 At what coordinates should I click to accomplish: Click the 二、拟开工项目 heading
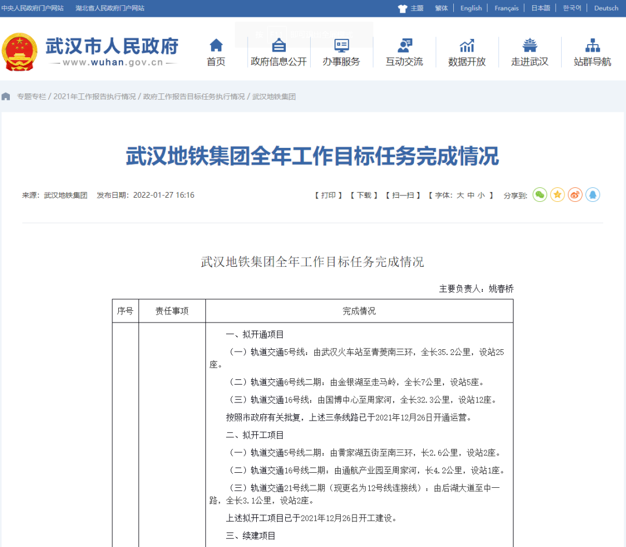pyautogui.click(x=254, y=435)
